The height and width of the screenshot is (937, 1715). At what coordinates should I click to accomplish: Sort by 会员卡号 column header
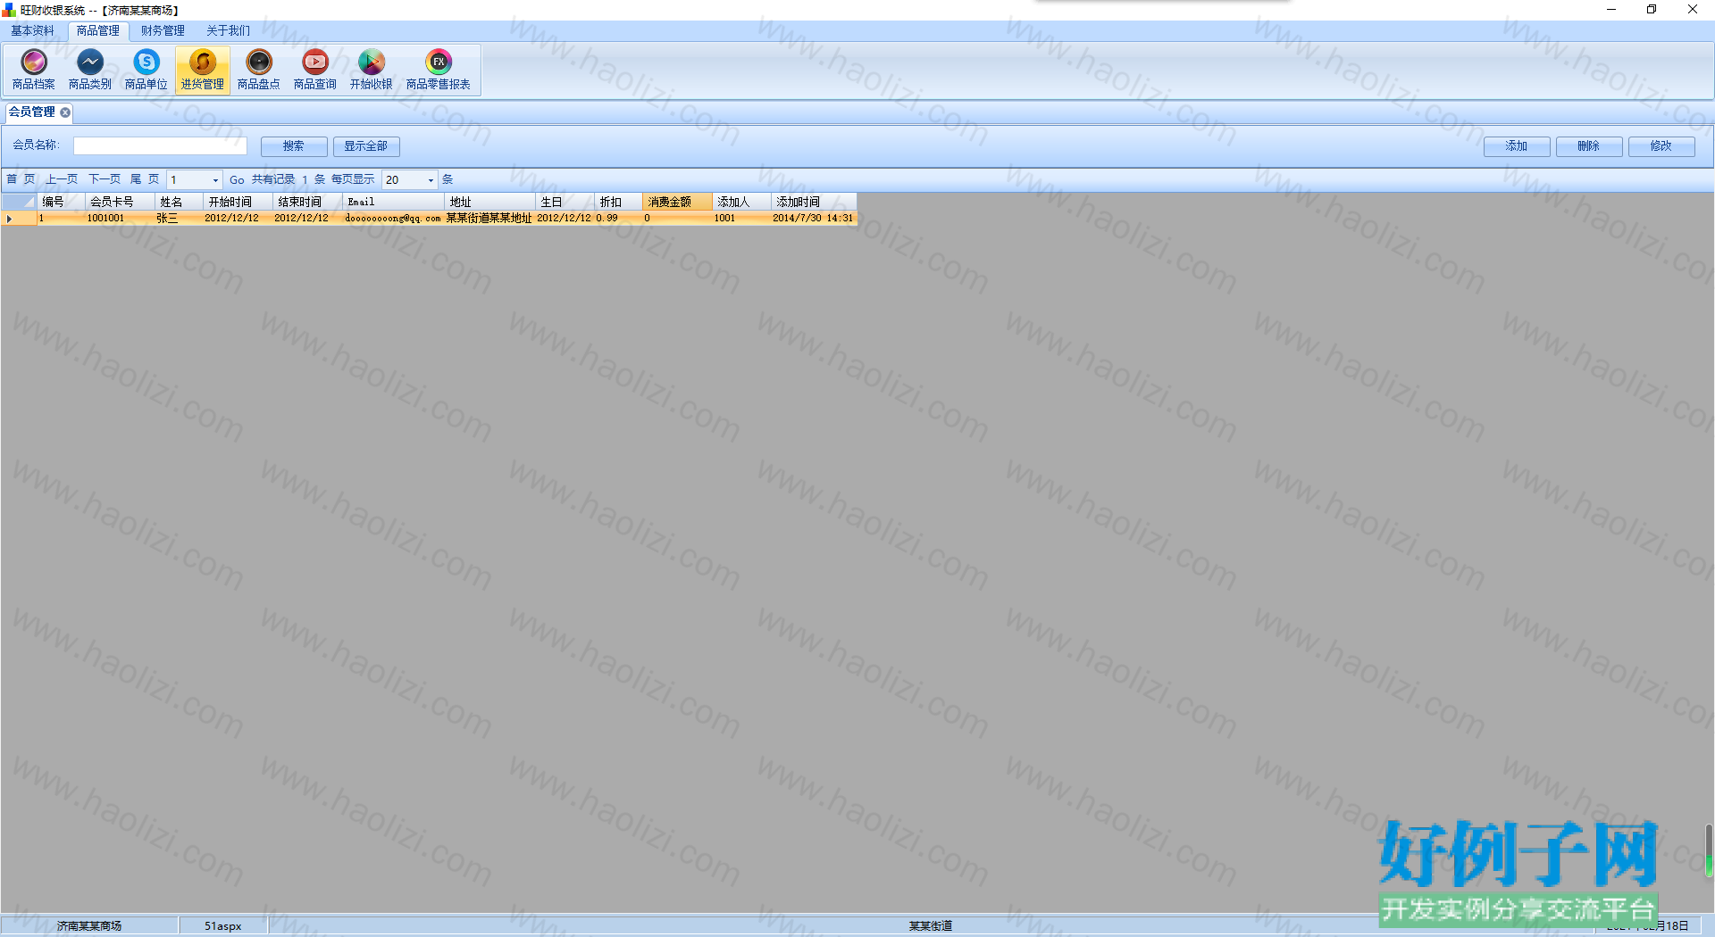121,203
